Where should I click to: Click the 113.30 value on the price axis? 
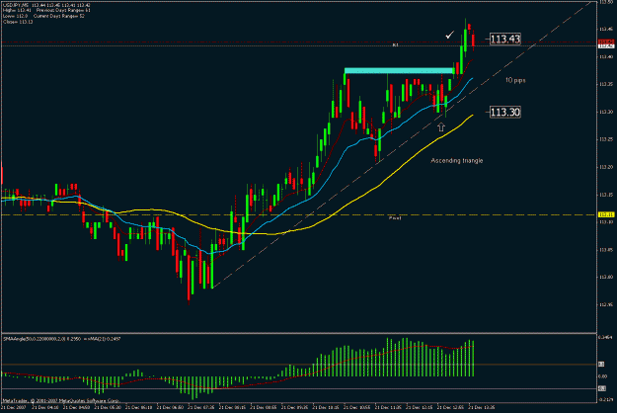pos(606,112)
